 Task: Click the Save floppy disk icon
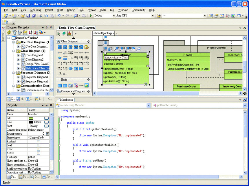[x=28, y=16]
